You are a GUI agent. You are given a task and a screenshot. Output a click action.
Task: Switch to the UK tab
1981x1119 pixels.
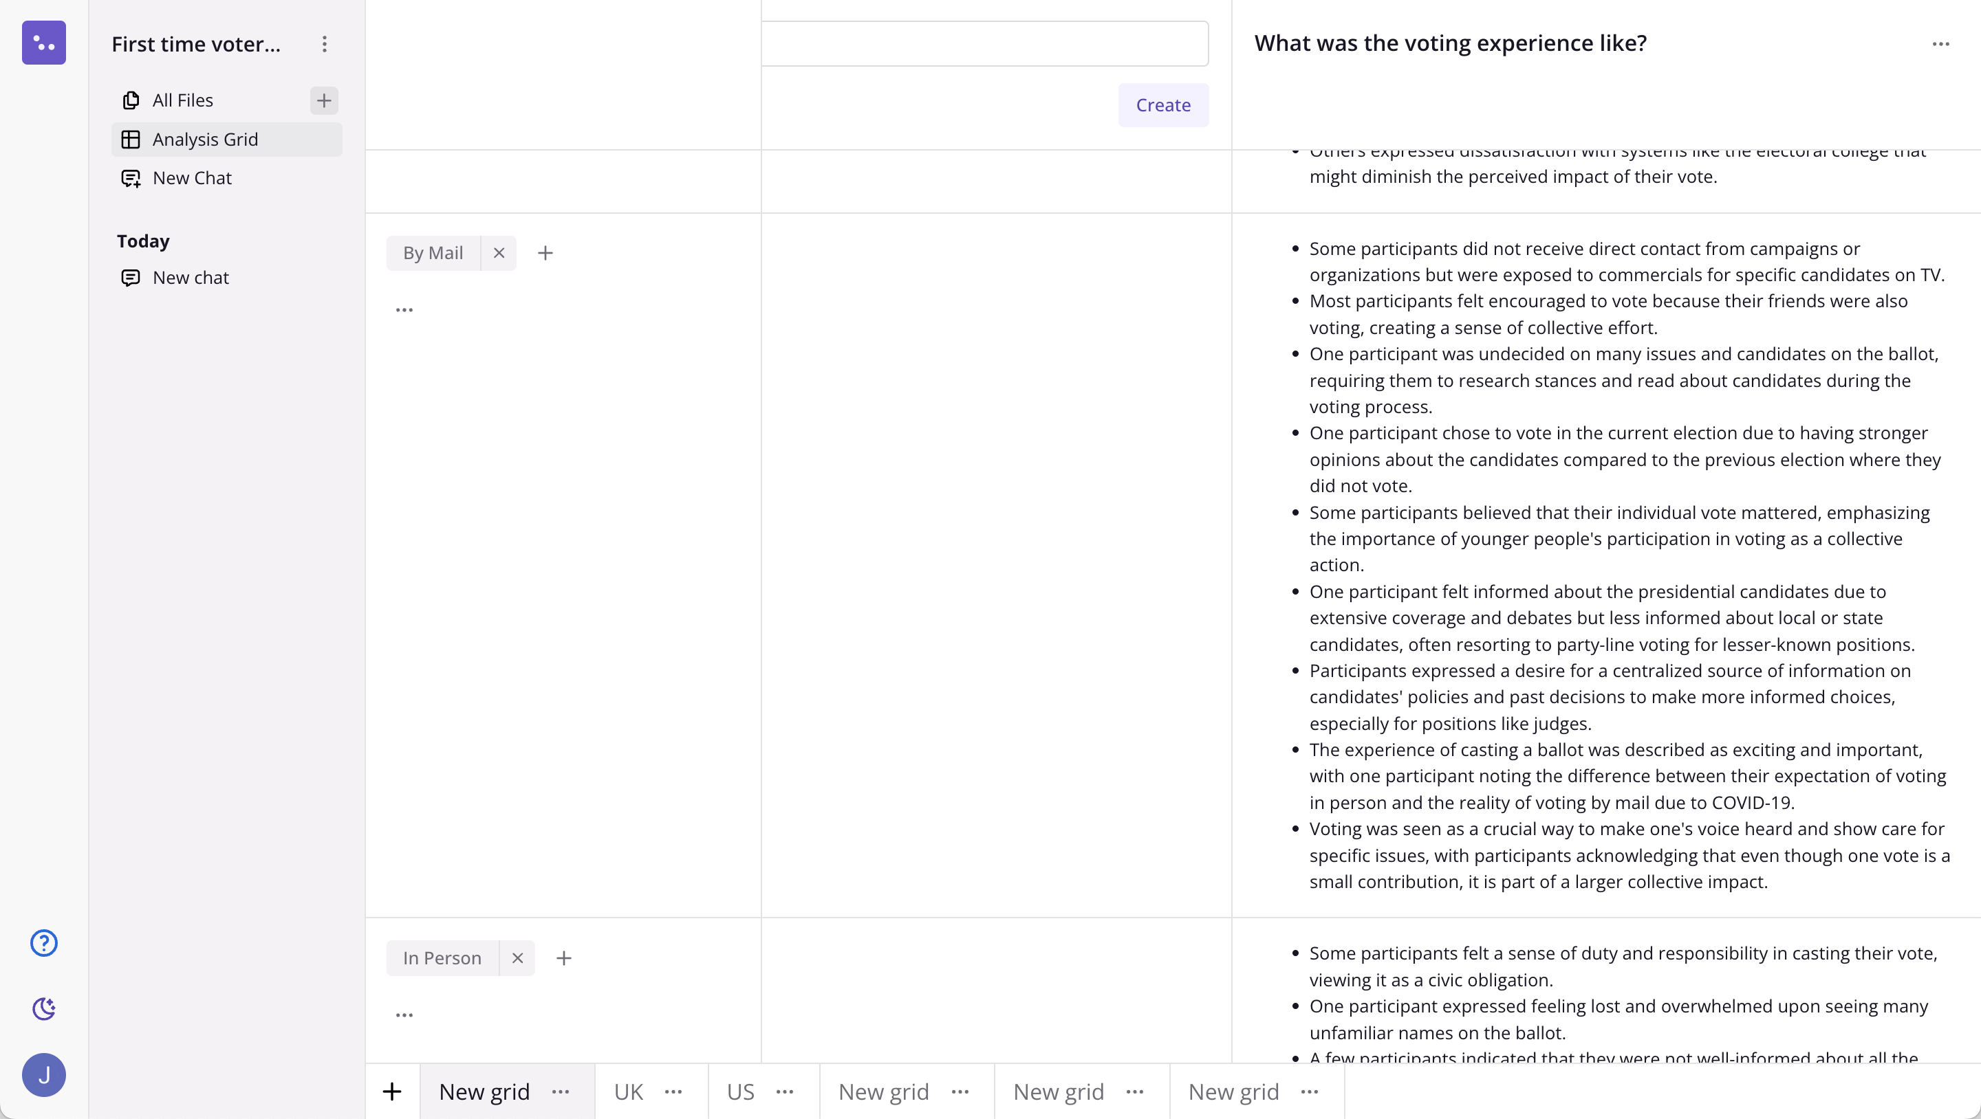point(628,1092)
